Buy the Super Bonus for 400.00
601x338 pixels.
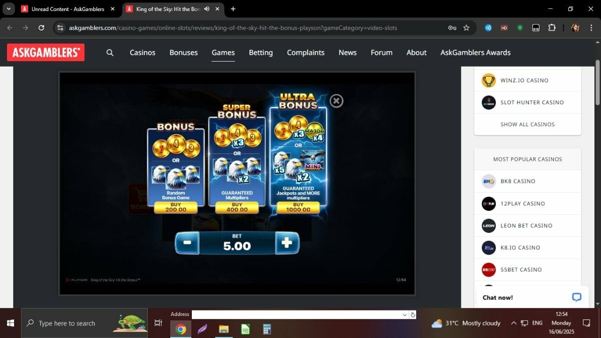point(237,207)
